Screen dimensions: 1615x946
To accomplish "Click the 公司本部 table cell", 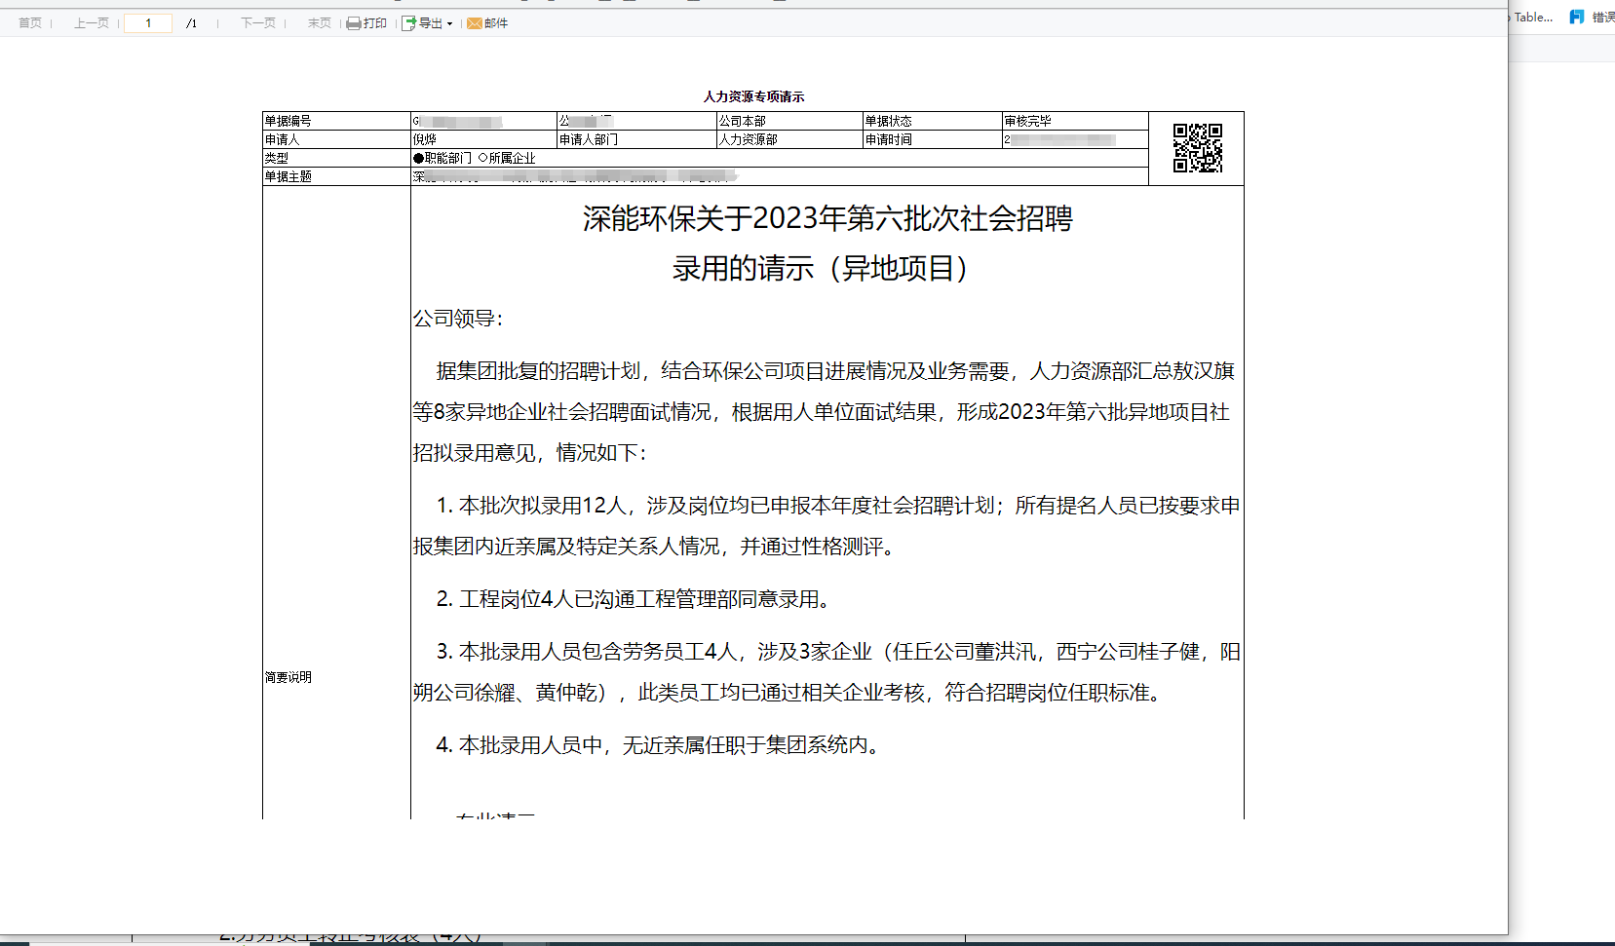I will pos(789,121).
